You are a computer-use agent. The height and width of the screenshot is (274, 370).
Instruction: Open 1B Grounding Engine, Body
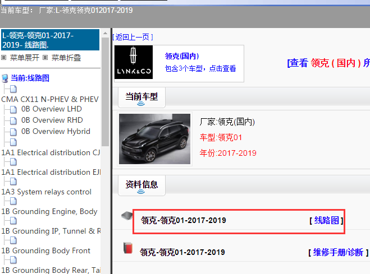tap(49, 211)
